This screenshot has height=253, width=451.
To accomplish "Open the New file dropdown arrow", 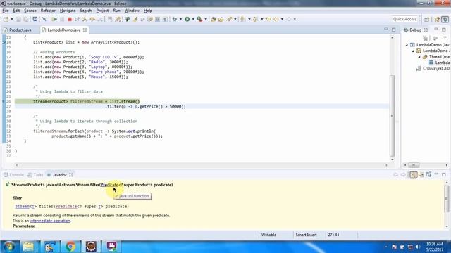I will 12,19.
